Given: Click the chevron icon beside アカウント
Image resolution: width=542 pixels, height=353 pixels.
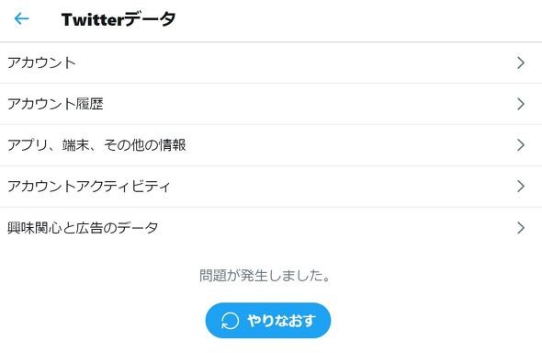Looking at the screenshot, I should pos(521,63).
